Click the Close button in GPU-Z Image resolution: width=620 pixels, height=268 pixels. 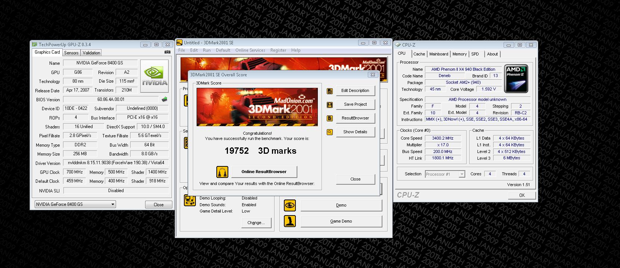[x=159, y=204]
